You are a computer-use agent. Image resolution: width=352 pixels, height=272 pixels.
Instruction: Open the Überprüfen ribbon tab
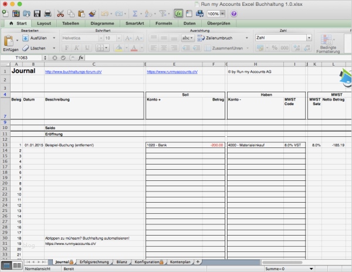coord(219,23)
